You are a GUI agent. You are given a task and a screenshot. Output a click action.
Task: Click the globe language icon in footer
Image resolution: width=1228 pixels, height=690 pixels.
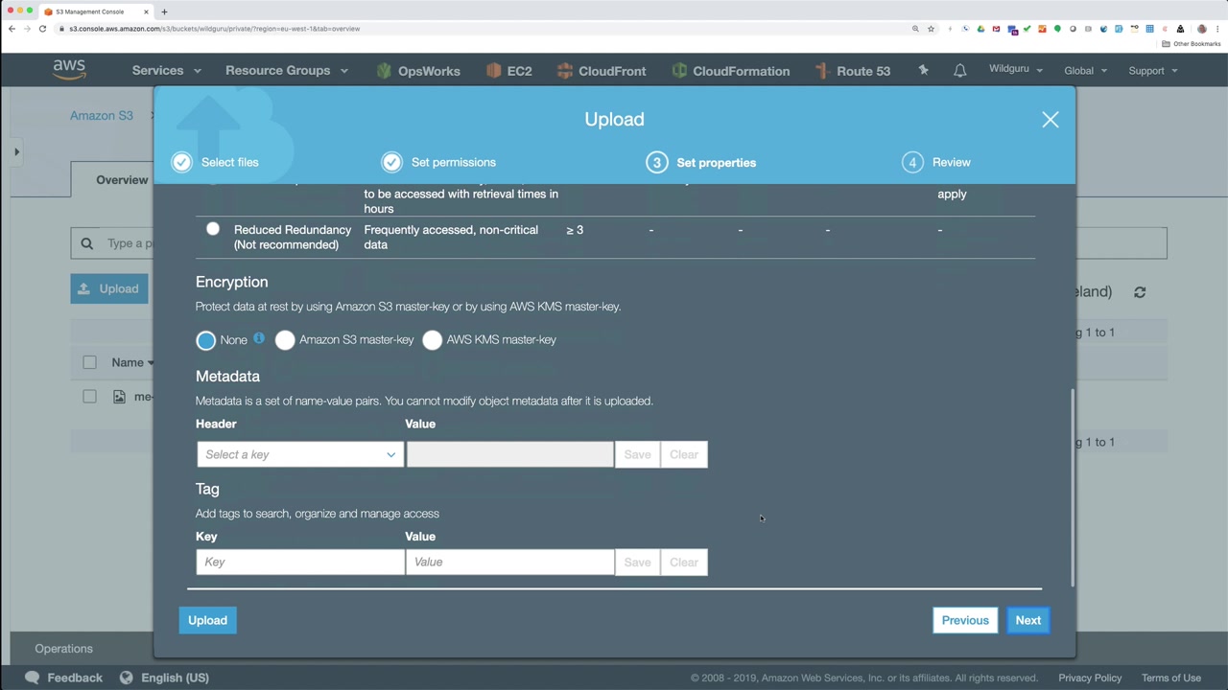126,678
